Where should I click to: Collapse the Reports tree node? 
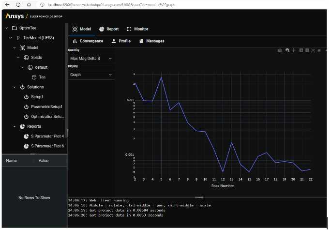(x=15, y=126)
